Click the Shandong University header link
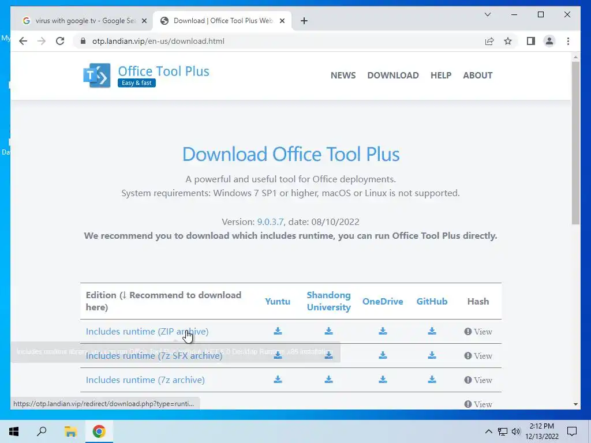This screenshot has width=591, height=443. tap(328, 301)
